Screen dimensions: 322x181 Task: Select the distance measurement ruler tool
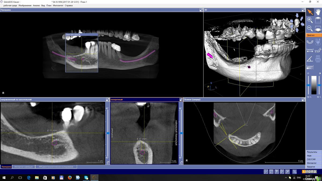pos(310,50)
